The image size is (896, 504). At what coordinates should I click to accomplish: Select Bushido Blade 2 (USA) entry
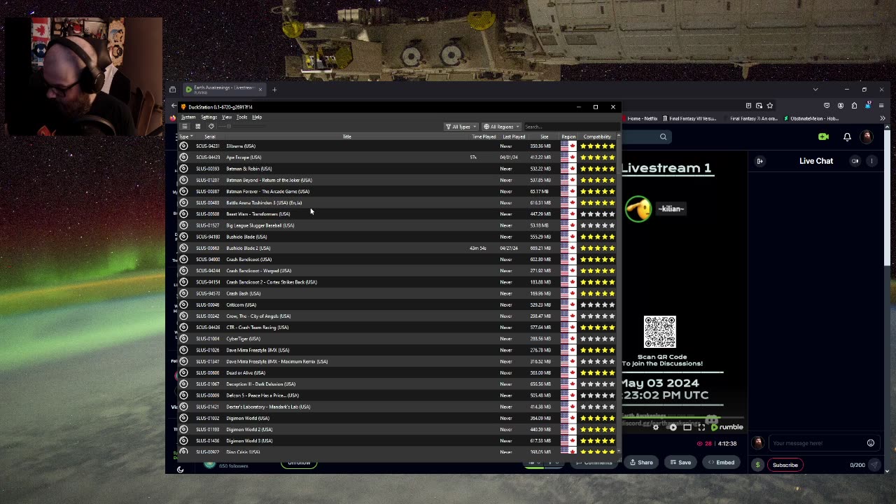tap(398, 248)
